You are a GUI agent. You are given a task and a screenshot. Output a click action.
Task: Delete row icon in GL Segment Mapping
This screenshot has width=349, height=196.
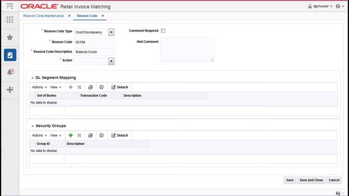[79, 87]
